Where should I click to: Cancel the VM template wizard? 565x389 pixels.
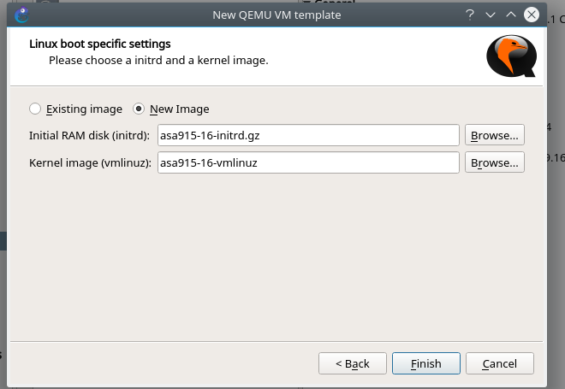point(499,363)
